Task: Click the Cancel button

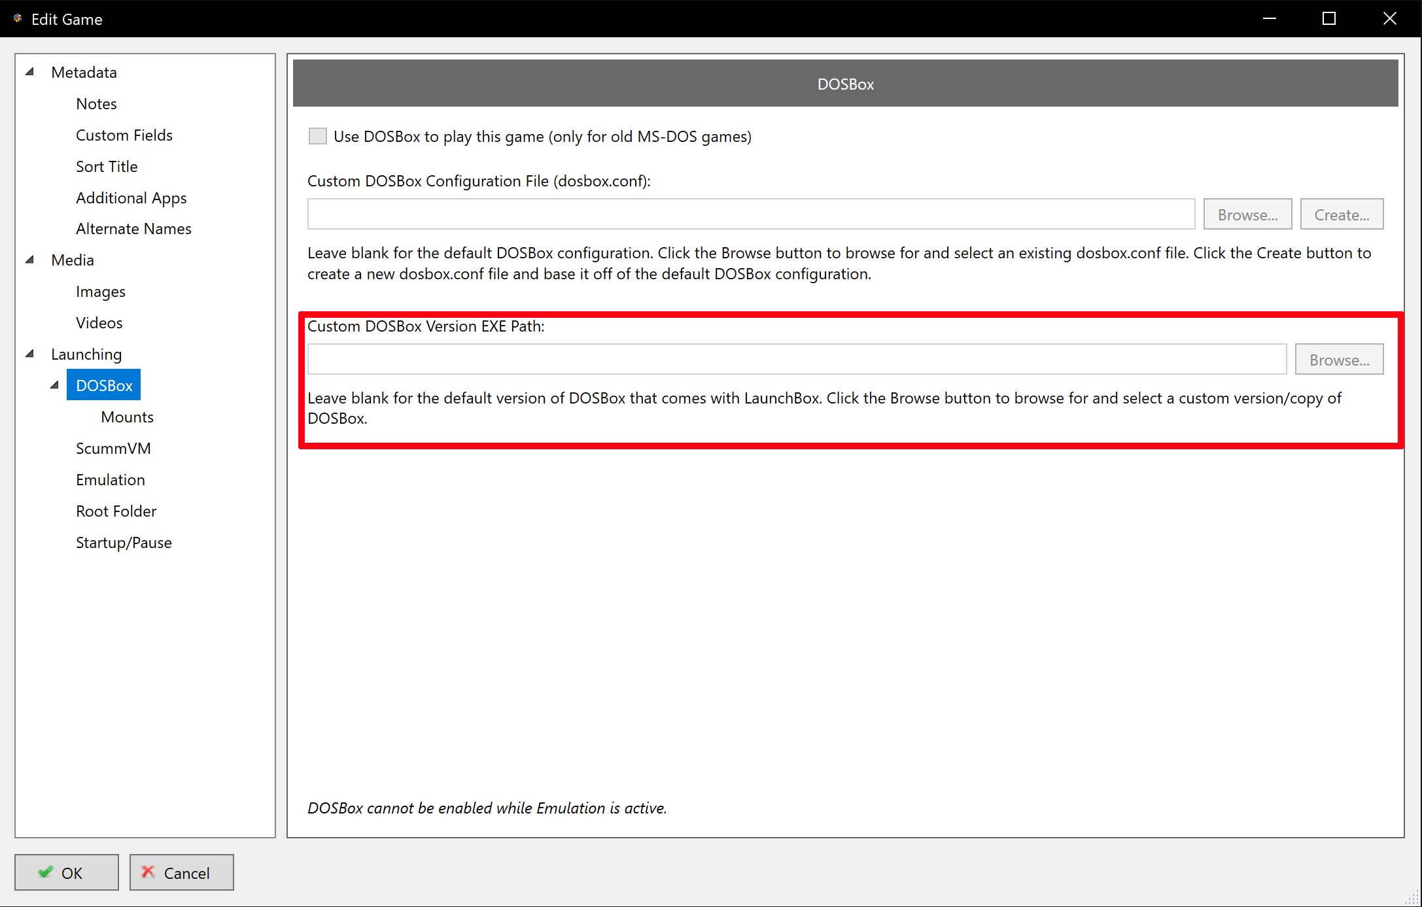Action: click(x=181, y=872)
